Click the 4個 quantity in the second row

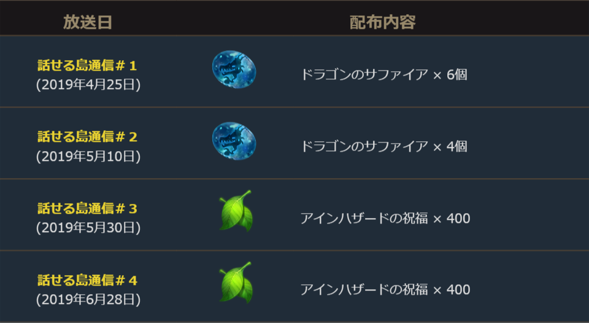[x=457, y=146]
